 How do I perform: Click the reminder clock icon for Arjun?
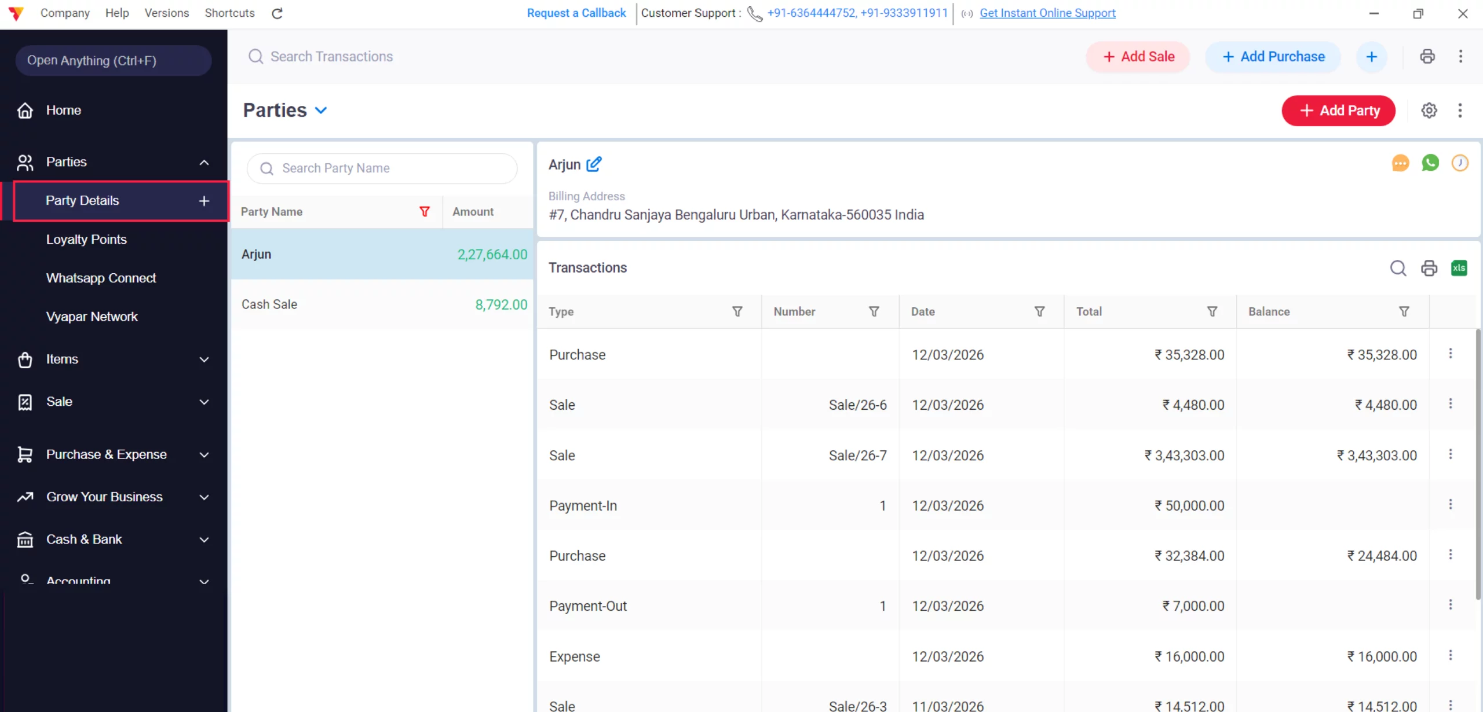point(1459,163)
